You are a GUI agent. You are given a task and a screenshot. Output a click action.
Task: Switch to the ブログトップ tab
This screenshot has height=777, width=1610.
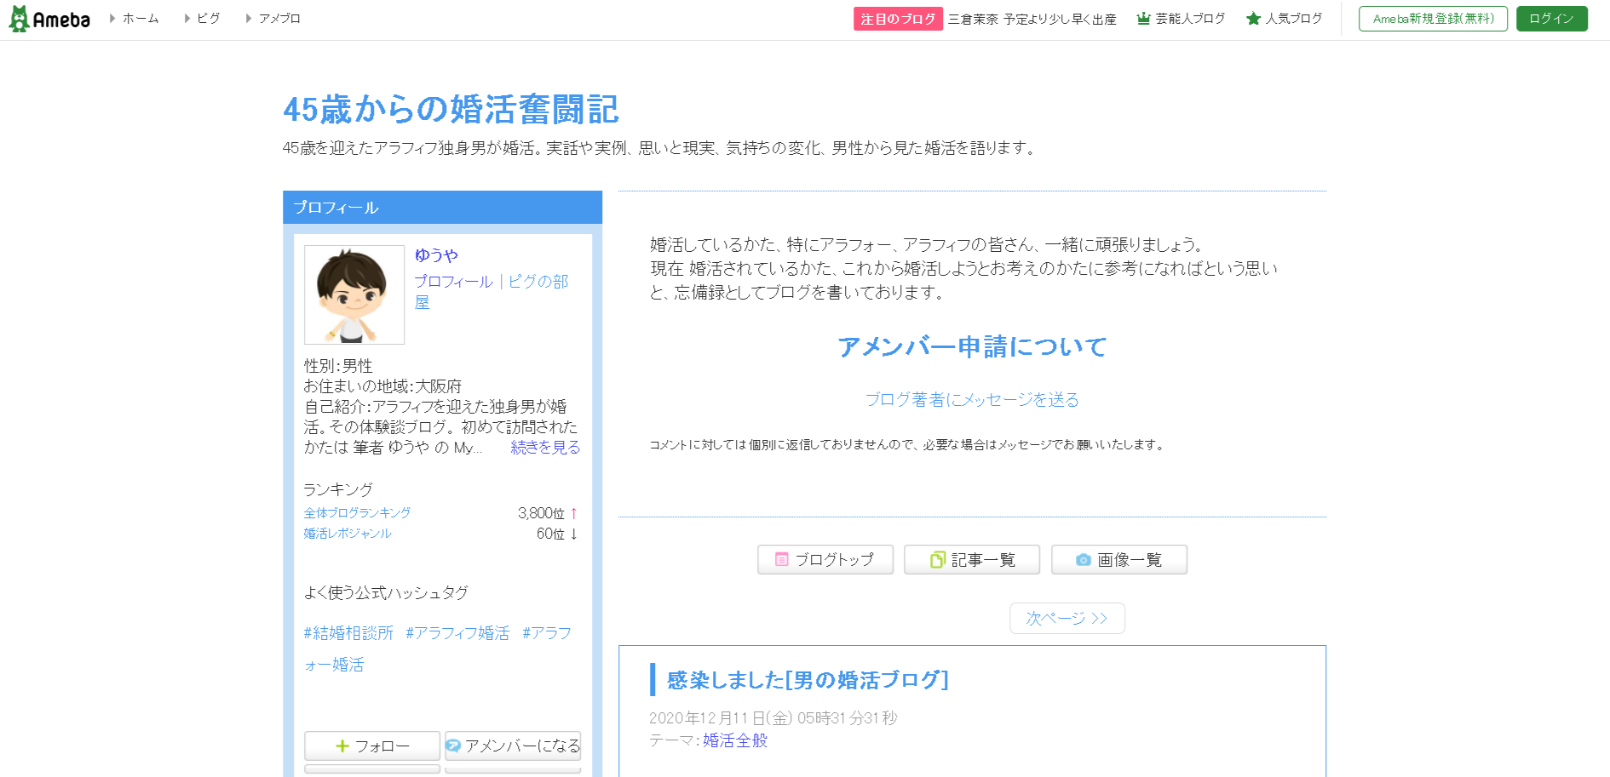point(825,560)
